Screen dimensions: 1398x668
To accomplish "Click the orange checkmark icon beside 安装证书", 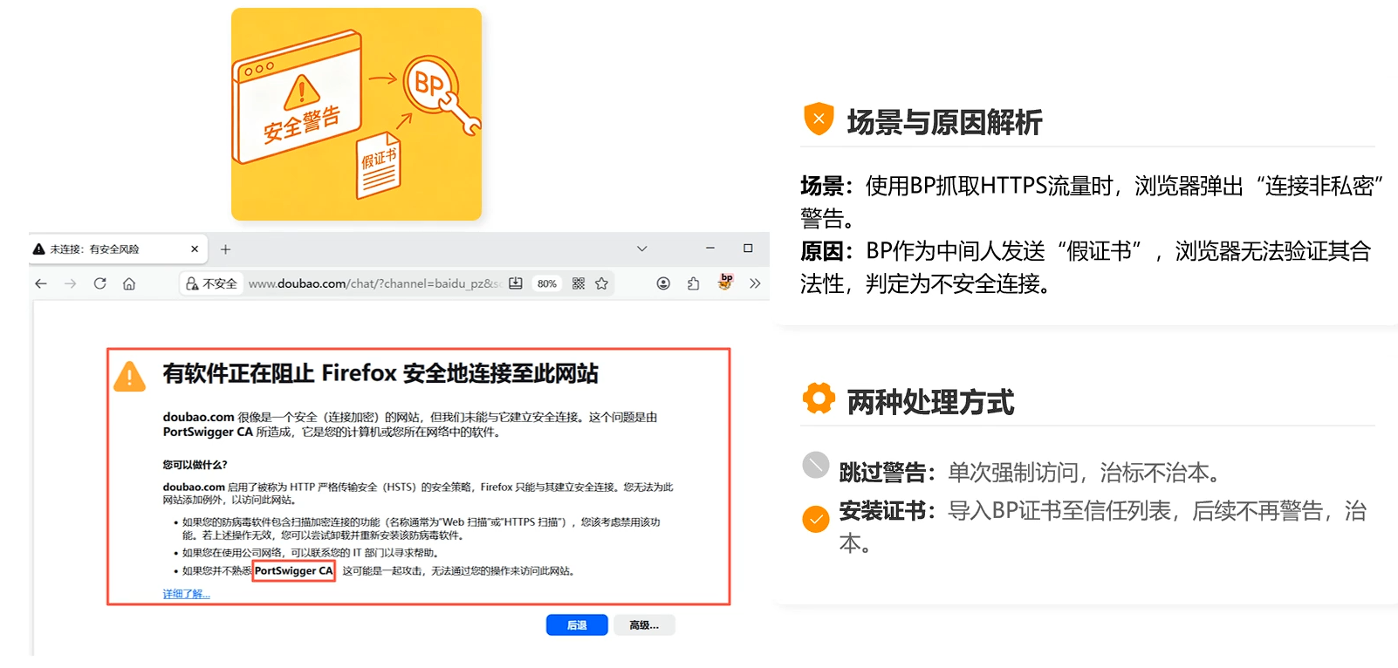I will click(816, 520).
